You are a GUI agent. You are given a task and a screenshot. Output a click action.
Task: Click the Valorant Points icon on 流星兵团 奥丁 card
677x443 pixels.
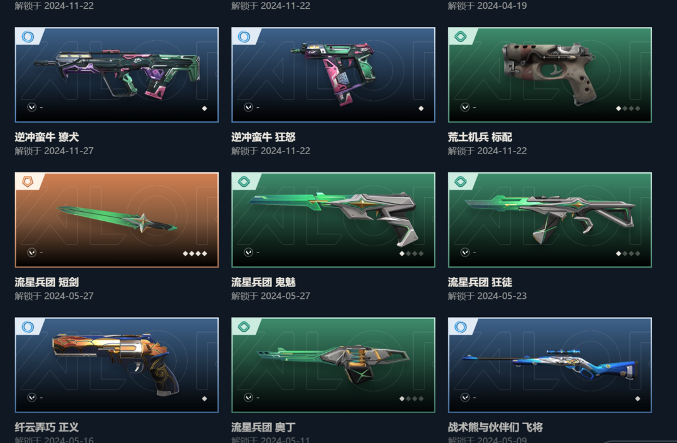tap(248, 397)
